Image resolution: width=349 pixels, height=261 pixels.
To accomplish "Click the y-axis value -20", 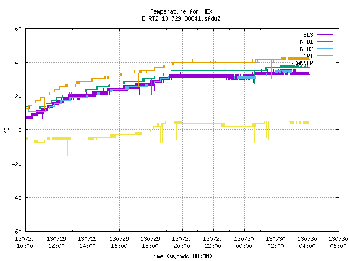I will 17,164.
